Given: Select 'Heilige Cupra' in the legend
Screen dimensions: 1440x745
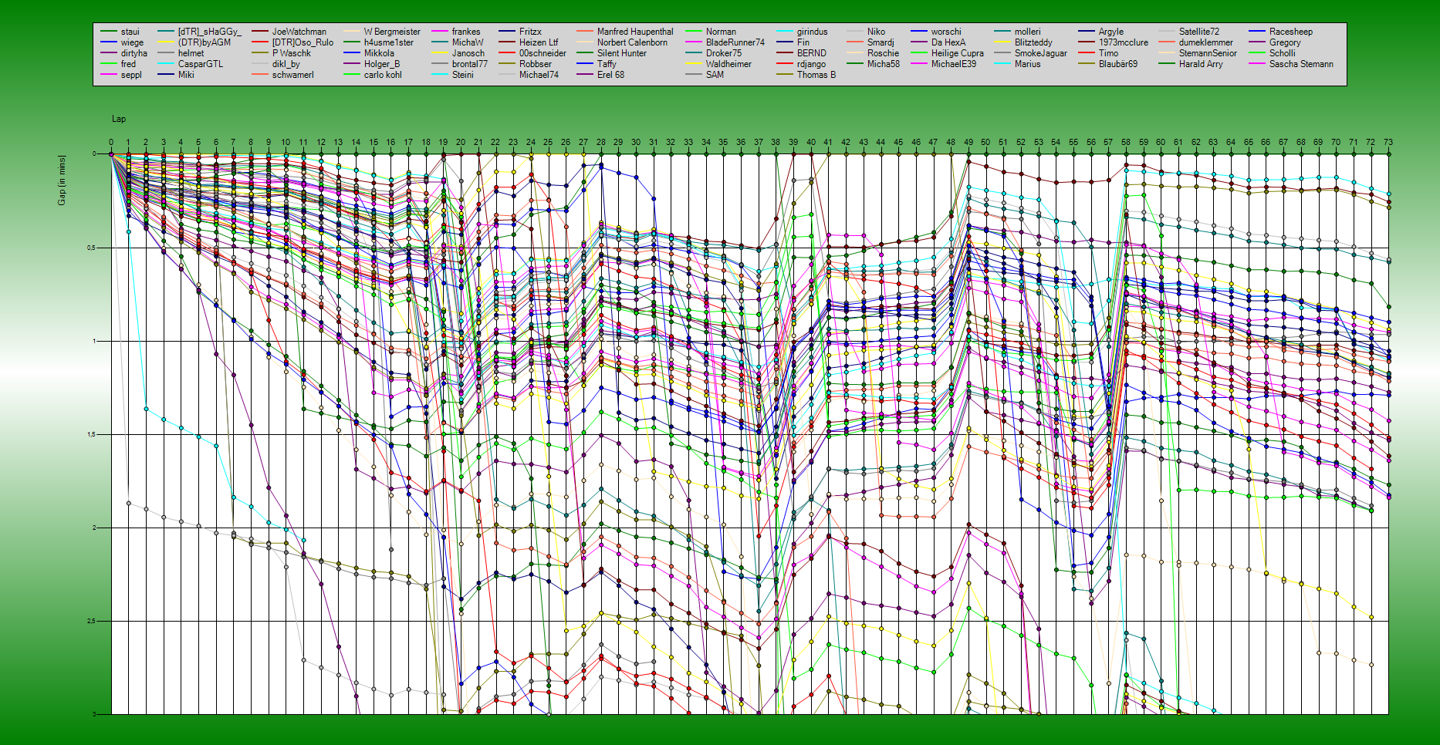Looking at the screenshot, I should 948,53.
